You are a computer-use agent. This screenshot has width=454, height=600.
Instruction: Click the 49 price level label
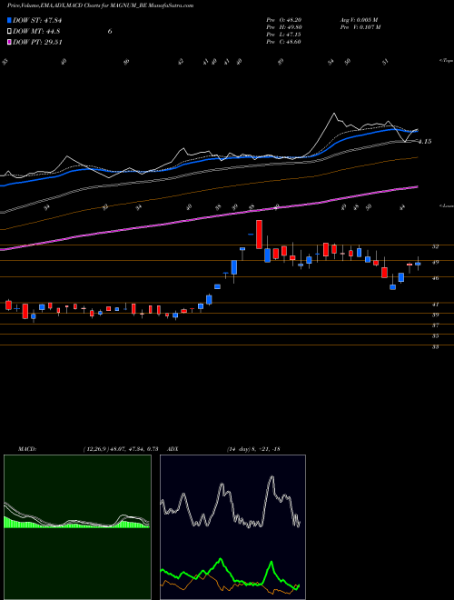[x=435, y=262]
